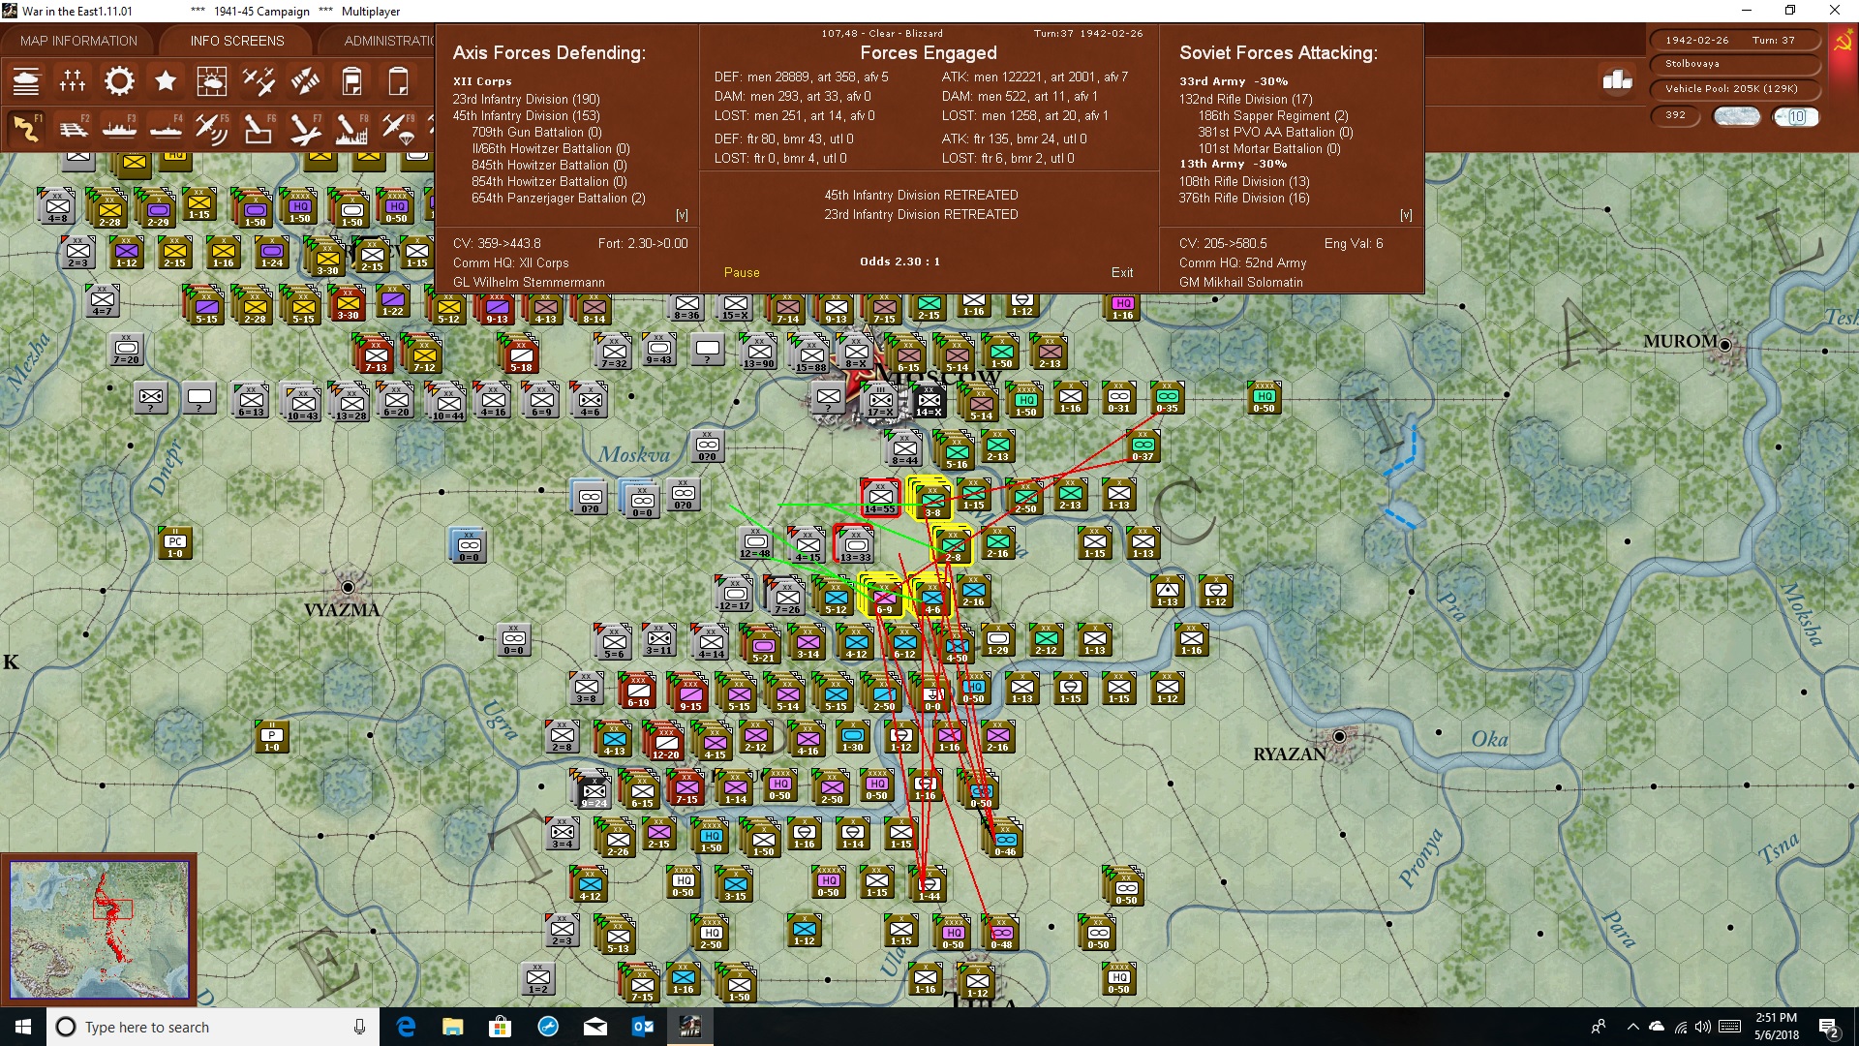Select 45th Infantry Division (153) entry
This screenshot has width=1859, height=1046.
[526, 115]
